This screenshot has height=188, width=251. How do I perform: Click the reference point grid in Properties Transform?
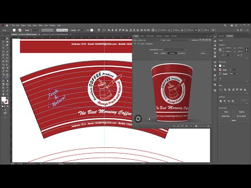pyautogui.click(x=220, y=50)
